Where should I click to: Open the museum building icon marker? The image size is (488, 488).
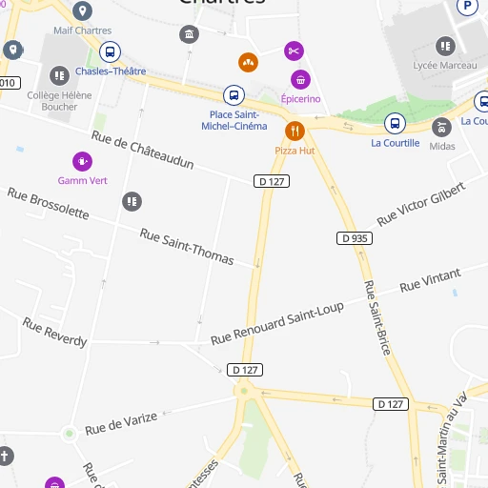(189, 34)
